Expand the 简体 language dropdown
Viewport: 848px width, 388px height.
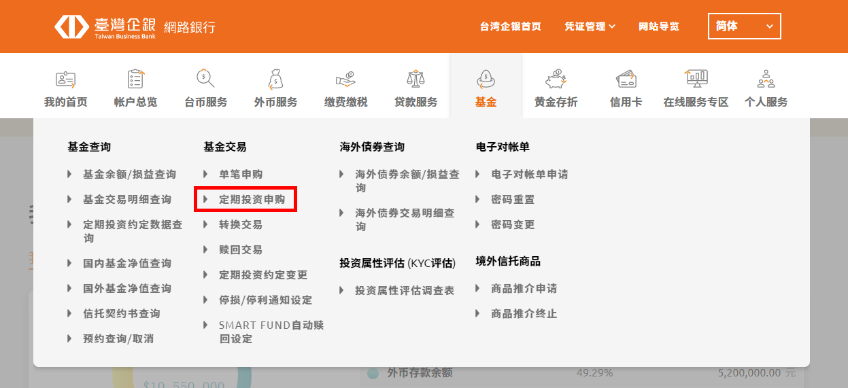click(744, 27)
